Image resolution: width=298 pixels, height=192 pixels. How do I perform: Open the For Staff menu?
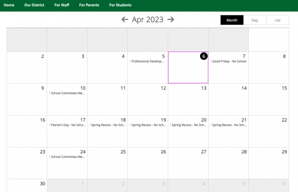[62, 5]
